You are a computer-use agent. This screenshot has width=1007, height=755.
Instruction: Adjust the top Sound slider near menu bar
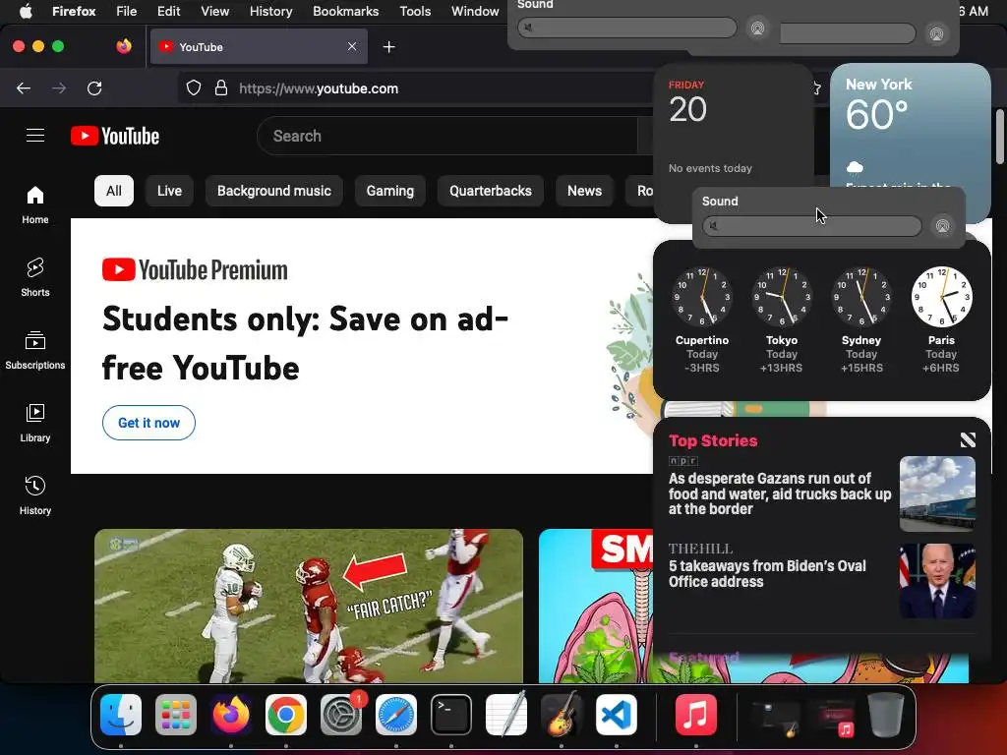click(626, 28)
